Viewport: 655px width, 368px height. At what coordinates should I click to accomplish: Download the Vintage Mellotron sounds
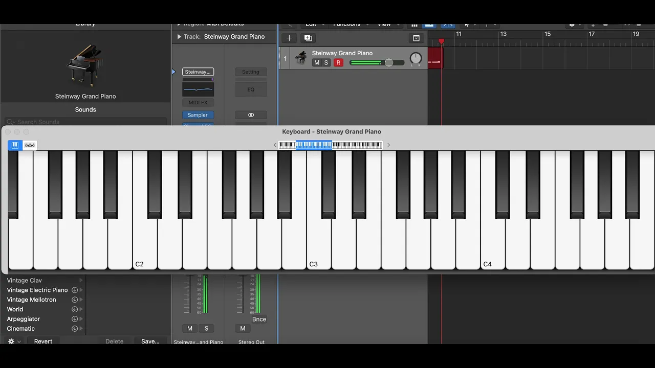[x=75, y=300]
